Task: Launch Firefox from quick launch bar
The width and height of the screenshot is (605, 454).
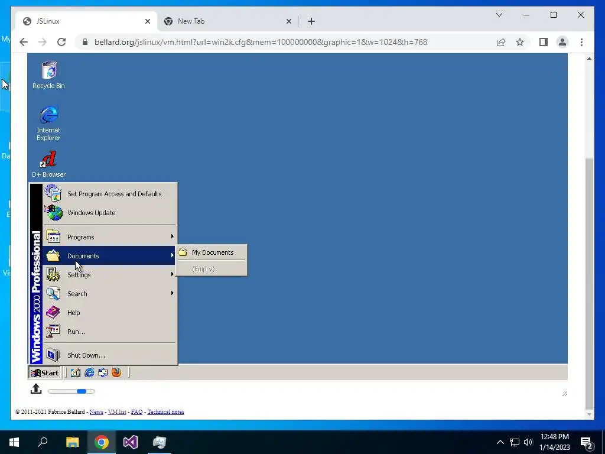Action: pos(116,372)
